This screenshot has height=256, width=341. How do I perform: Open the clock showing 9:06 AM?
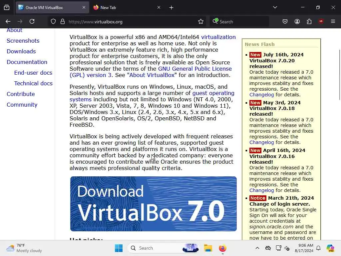coord(304,248)
